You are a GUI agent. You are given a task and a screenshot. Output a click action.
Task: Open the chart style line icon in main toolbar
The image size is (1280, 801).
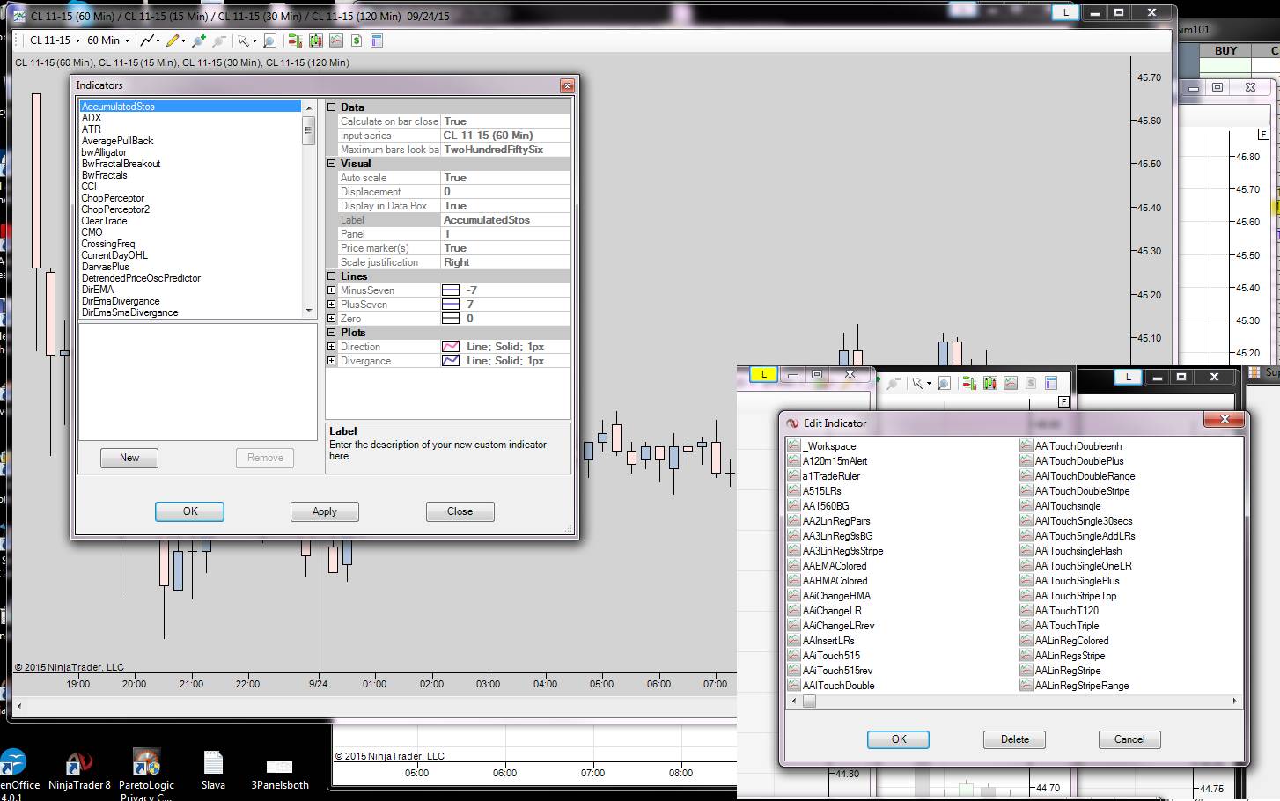pos(148,40)
